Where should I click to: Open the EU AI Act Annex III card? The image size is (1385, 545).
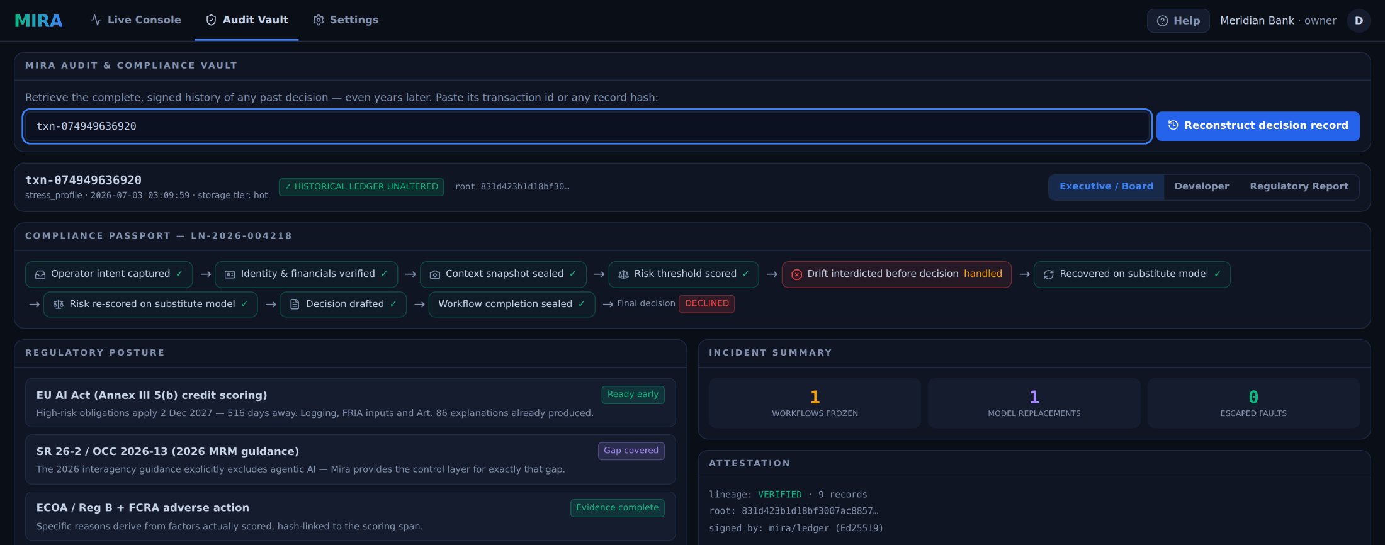(351, 403)
